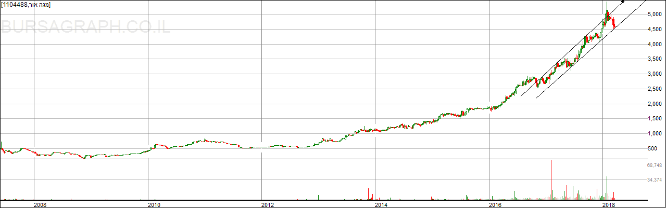Click the 34,374 volume axis label

coord(655,180)
